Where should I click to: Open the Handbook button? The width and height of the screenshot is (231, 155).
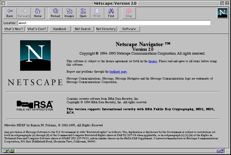pos(60,29)
